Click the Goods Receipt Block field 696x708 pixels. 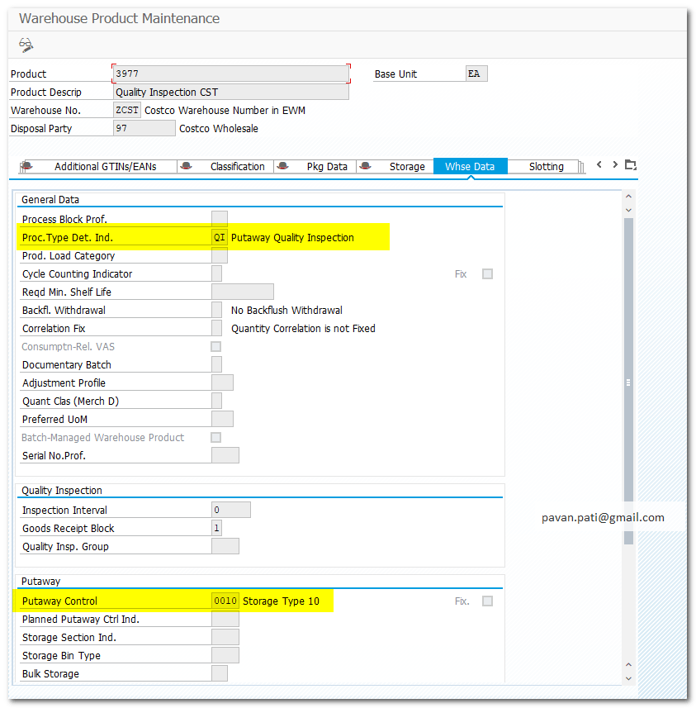coord(217,529)
